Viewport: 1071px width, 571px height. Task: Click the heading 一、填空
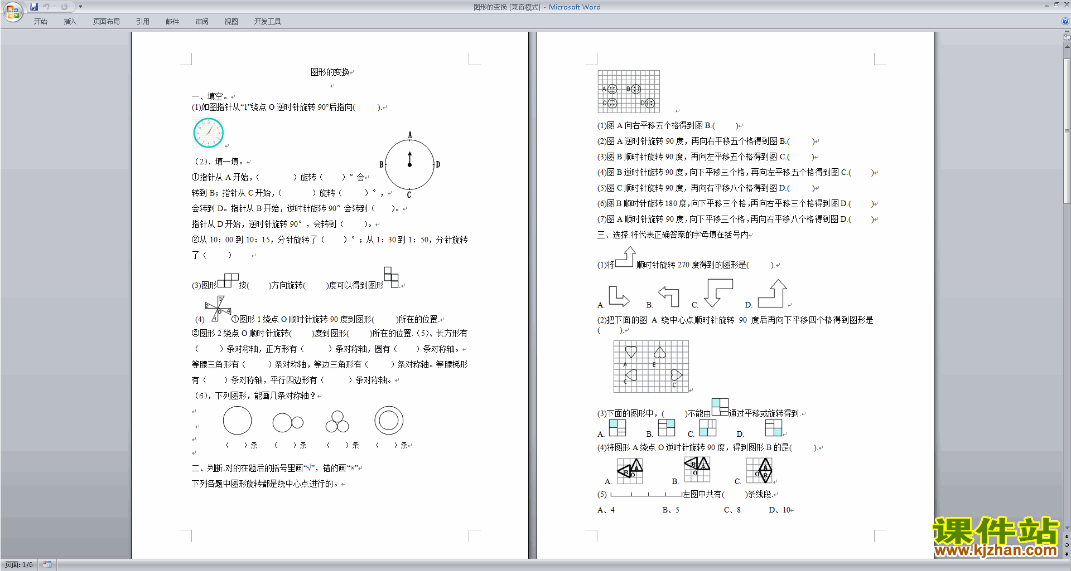click(x=210, y=96)
